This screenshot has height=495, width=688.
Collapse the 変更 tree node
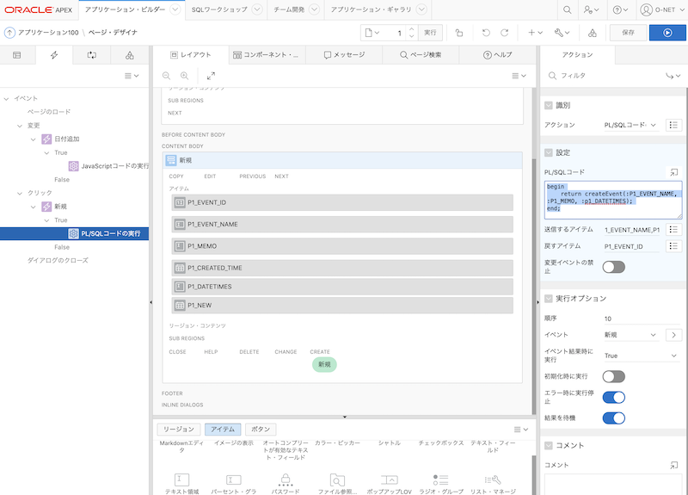pos(19,126)
